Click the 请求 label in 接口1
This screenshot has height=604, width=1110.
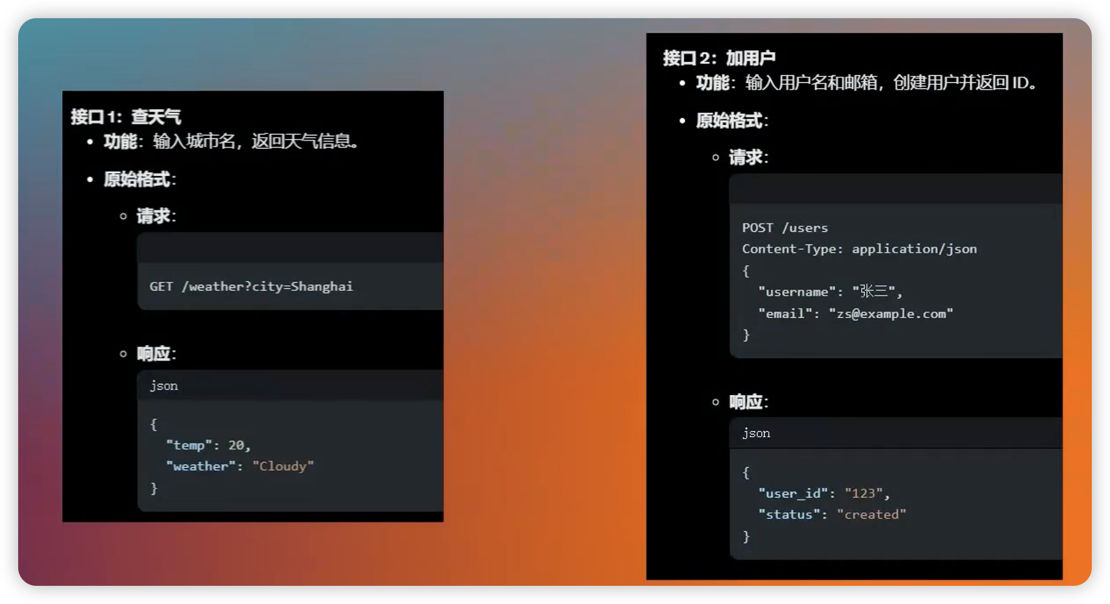[x=153, y=216]
